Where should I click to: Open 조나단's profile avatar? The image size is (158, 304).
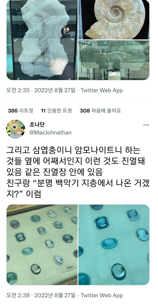[16, 129]
